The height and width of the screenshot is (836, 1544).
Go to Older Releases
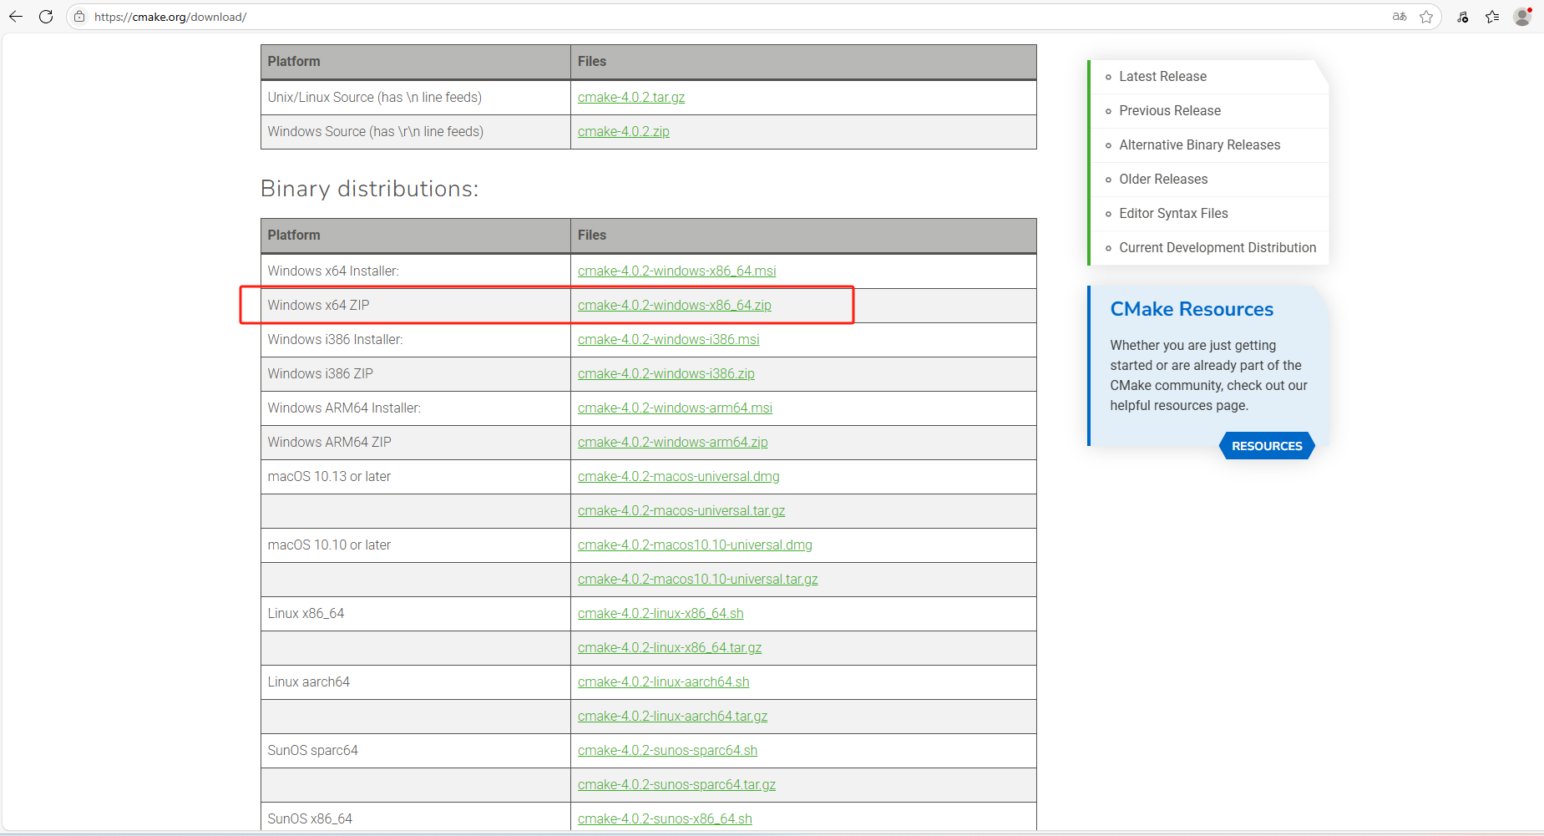tap(1163, 179)
